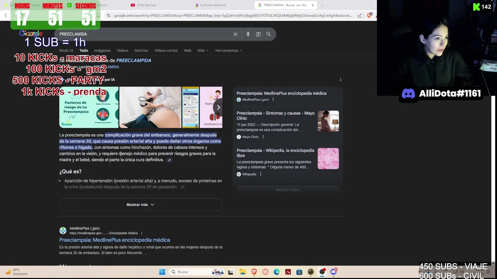Click the ¿Qué es? heading
Image resolution: width=497 pixels, height=279 pixels.
coord(70,172)
